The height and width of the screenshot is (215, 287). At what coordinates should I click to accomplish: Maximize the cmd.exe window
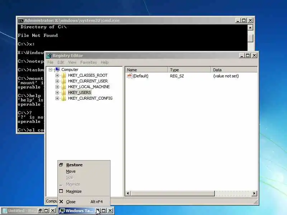pos(244,20)
